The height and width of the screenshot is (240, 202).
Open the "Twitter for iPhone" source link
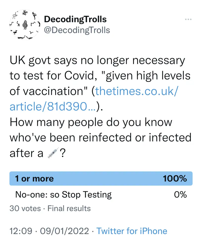pos(132,231)
